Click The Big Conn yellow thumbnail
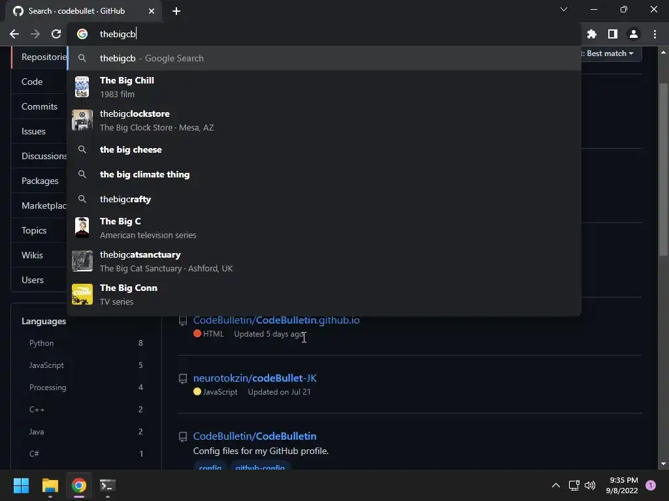The height and width of the screenshot is (501, 669). click(82, 294)
